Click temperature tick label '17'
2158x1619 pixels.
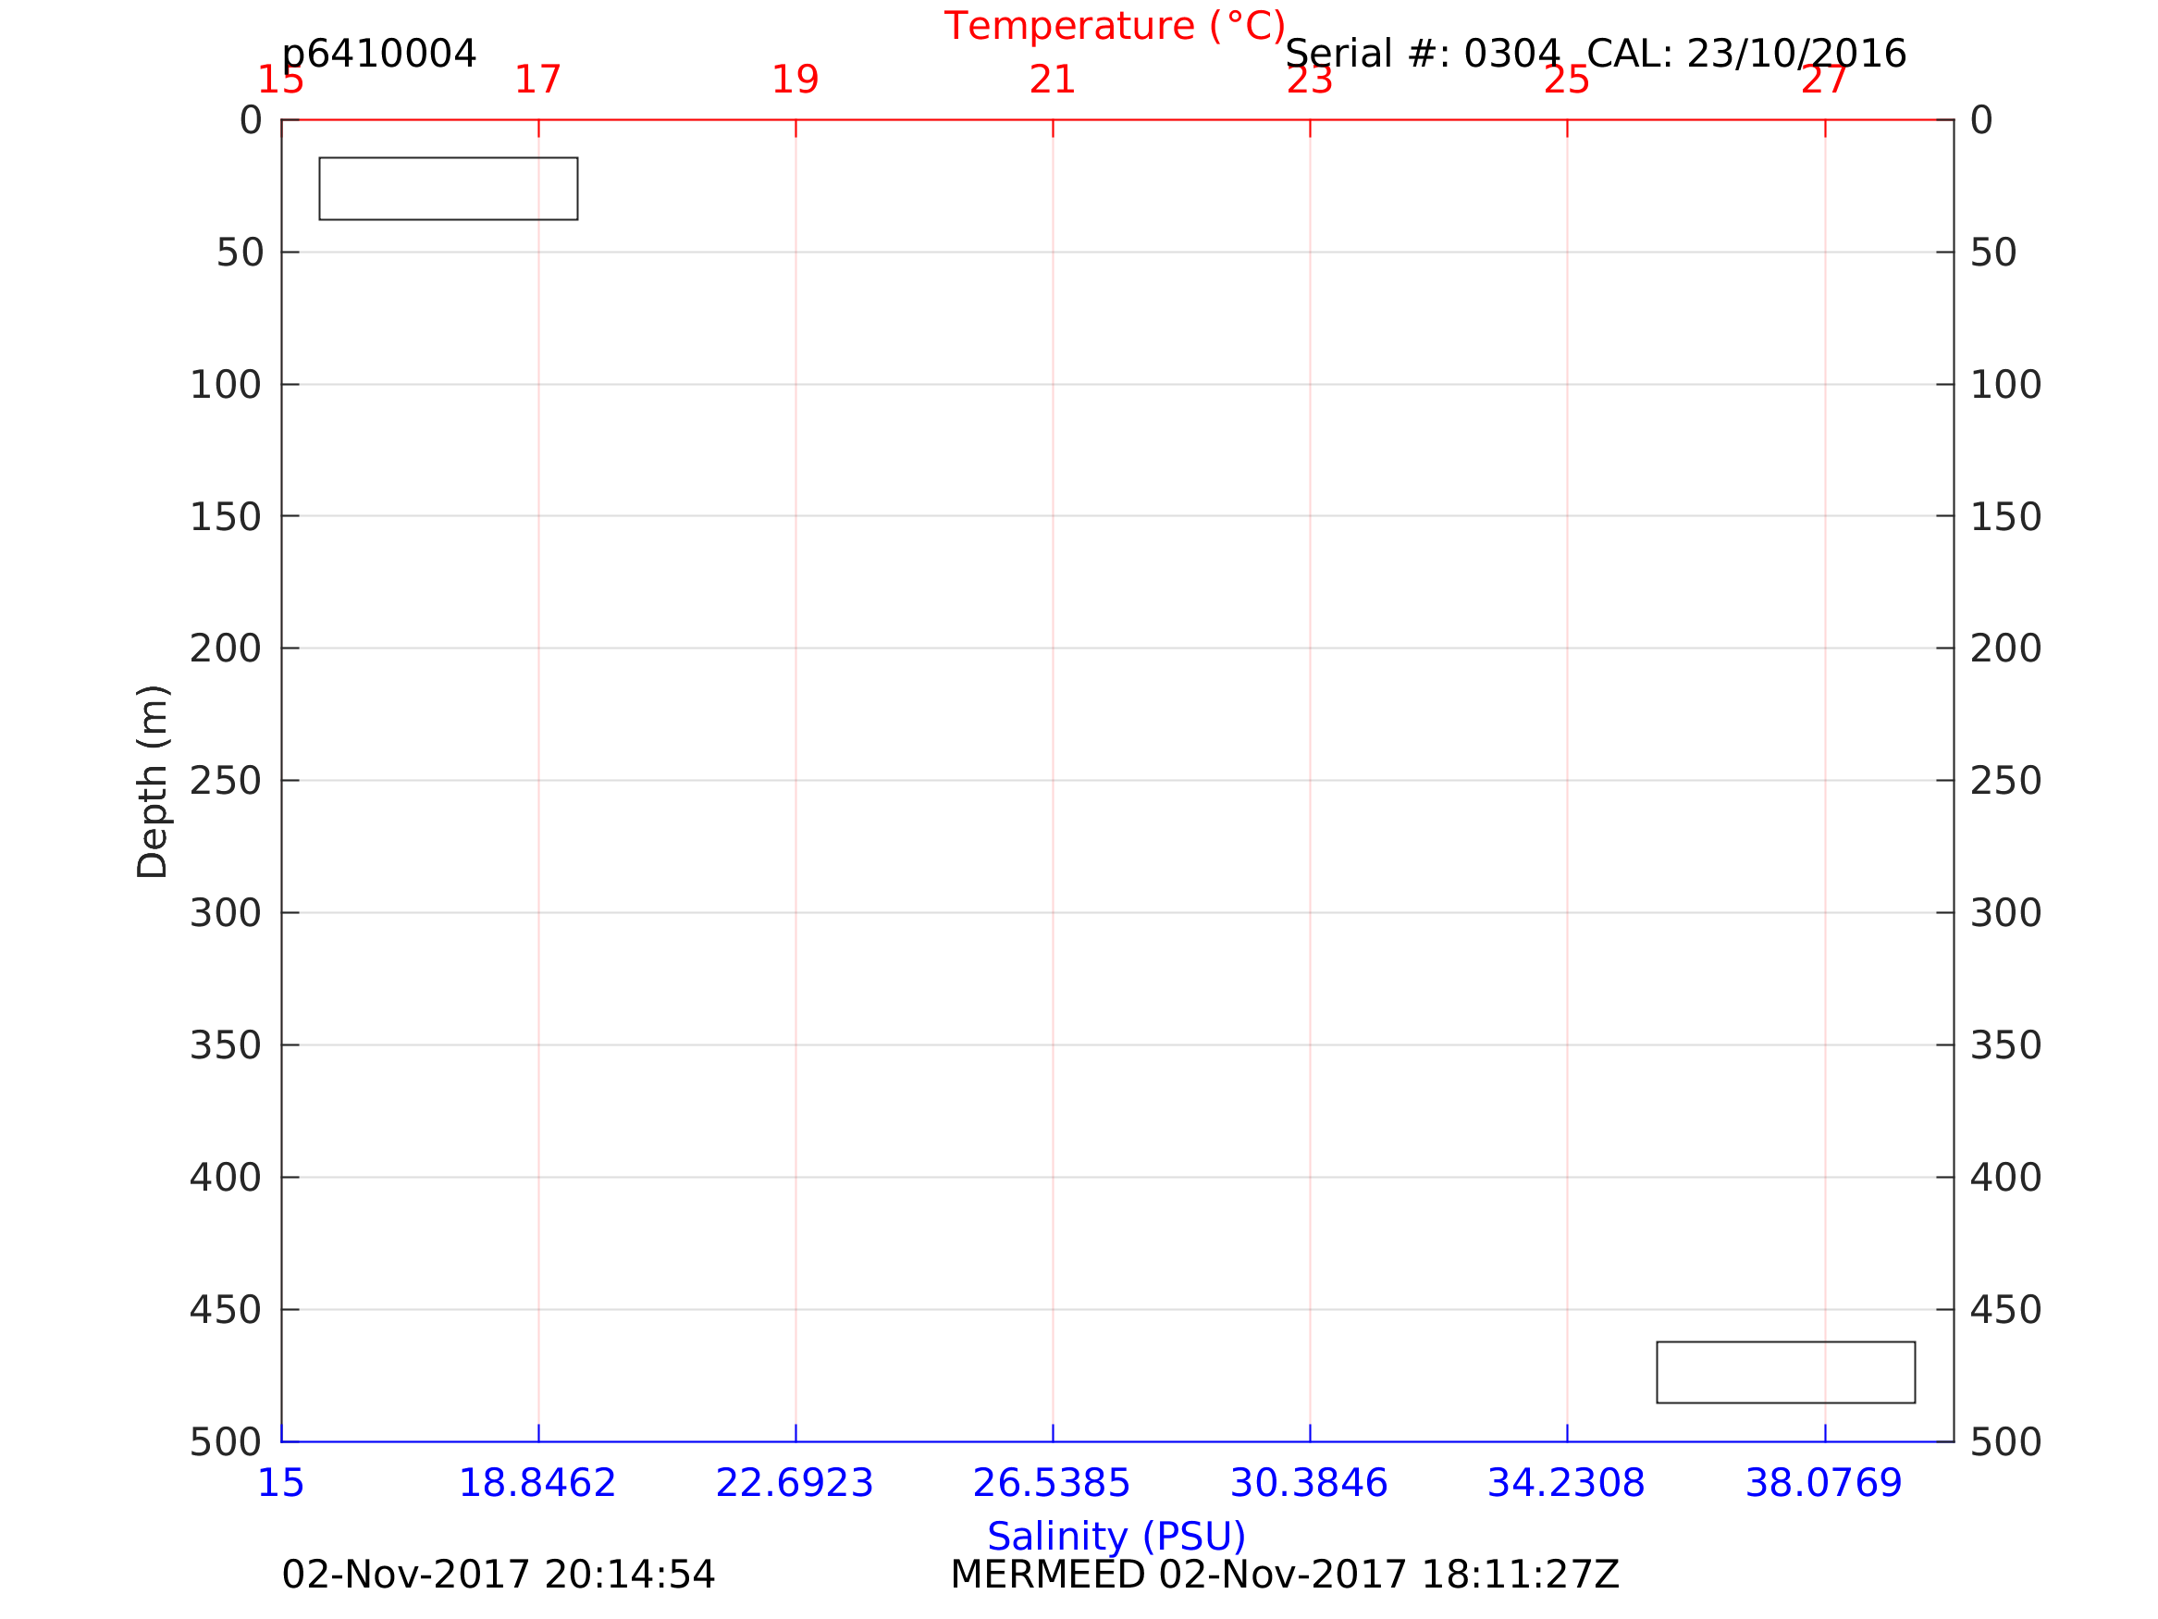point(538,80)
